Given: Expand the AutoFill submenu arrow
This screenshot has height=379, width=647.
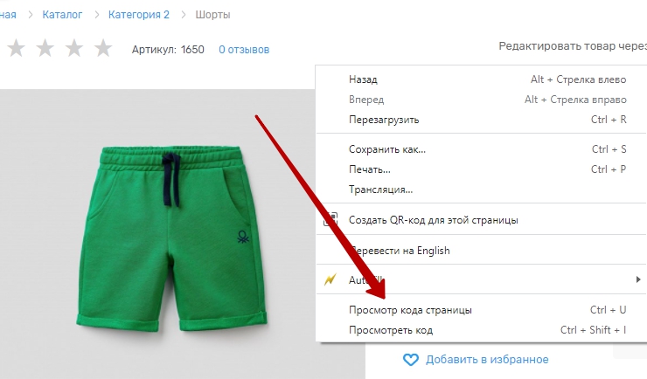Looking at the screenshot, I should tap(639, 279).
